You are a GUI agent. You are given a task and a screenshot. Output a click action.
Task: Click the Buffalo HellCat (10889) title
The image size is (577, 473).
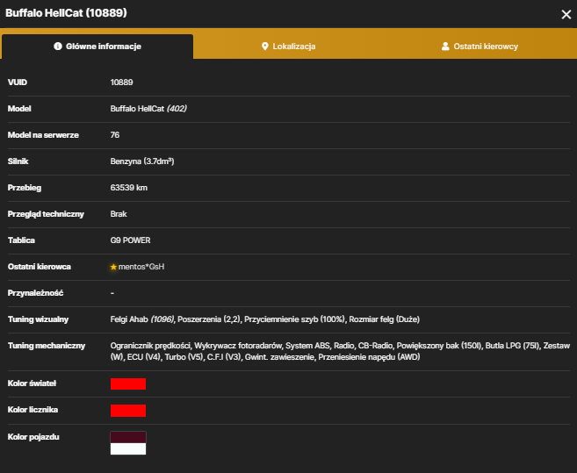point(66,13)
